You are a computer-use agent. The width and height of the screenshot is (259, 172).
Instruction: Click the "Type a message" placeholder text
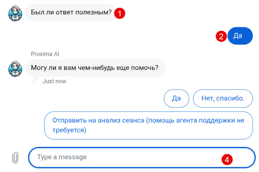click(62, 157)
